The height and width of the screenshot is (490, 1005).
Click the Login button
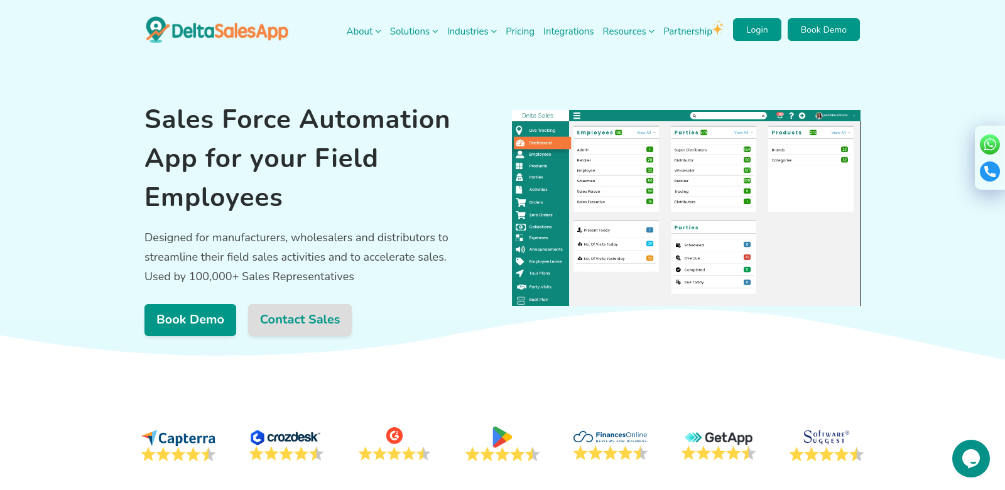(x=757, y=30)
